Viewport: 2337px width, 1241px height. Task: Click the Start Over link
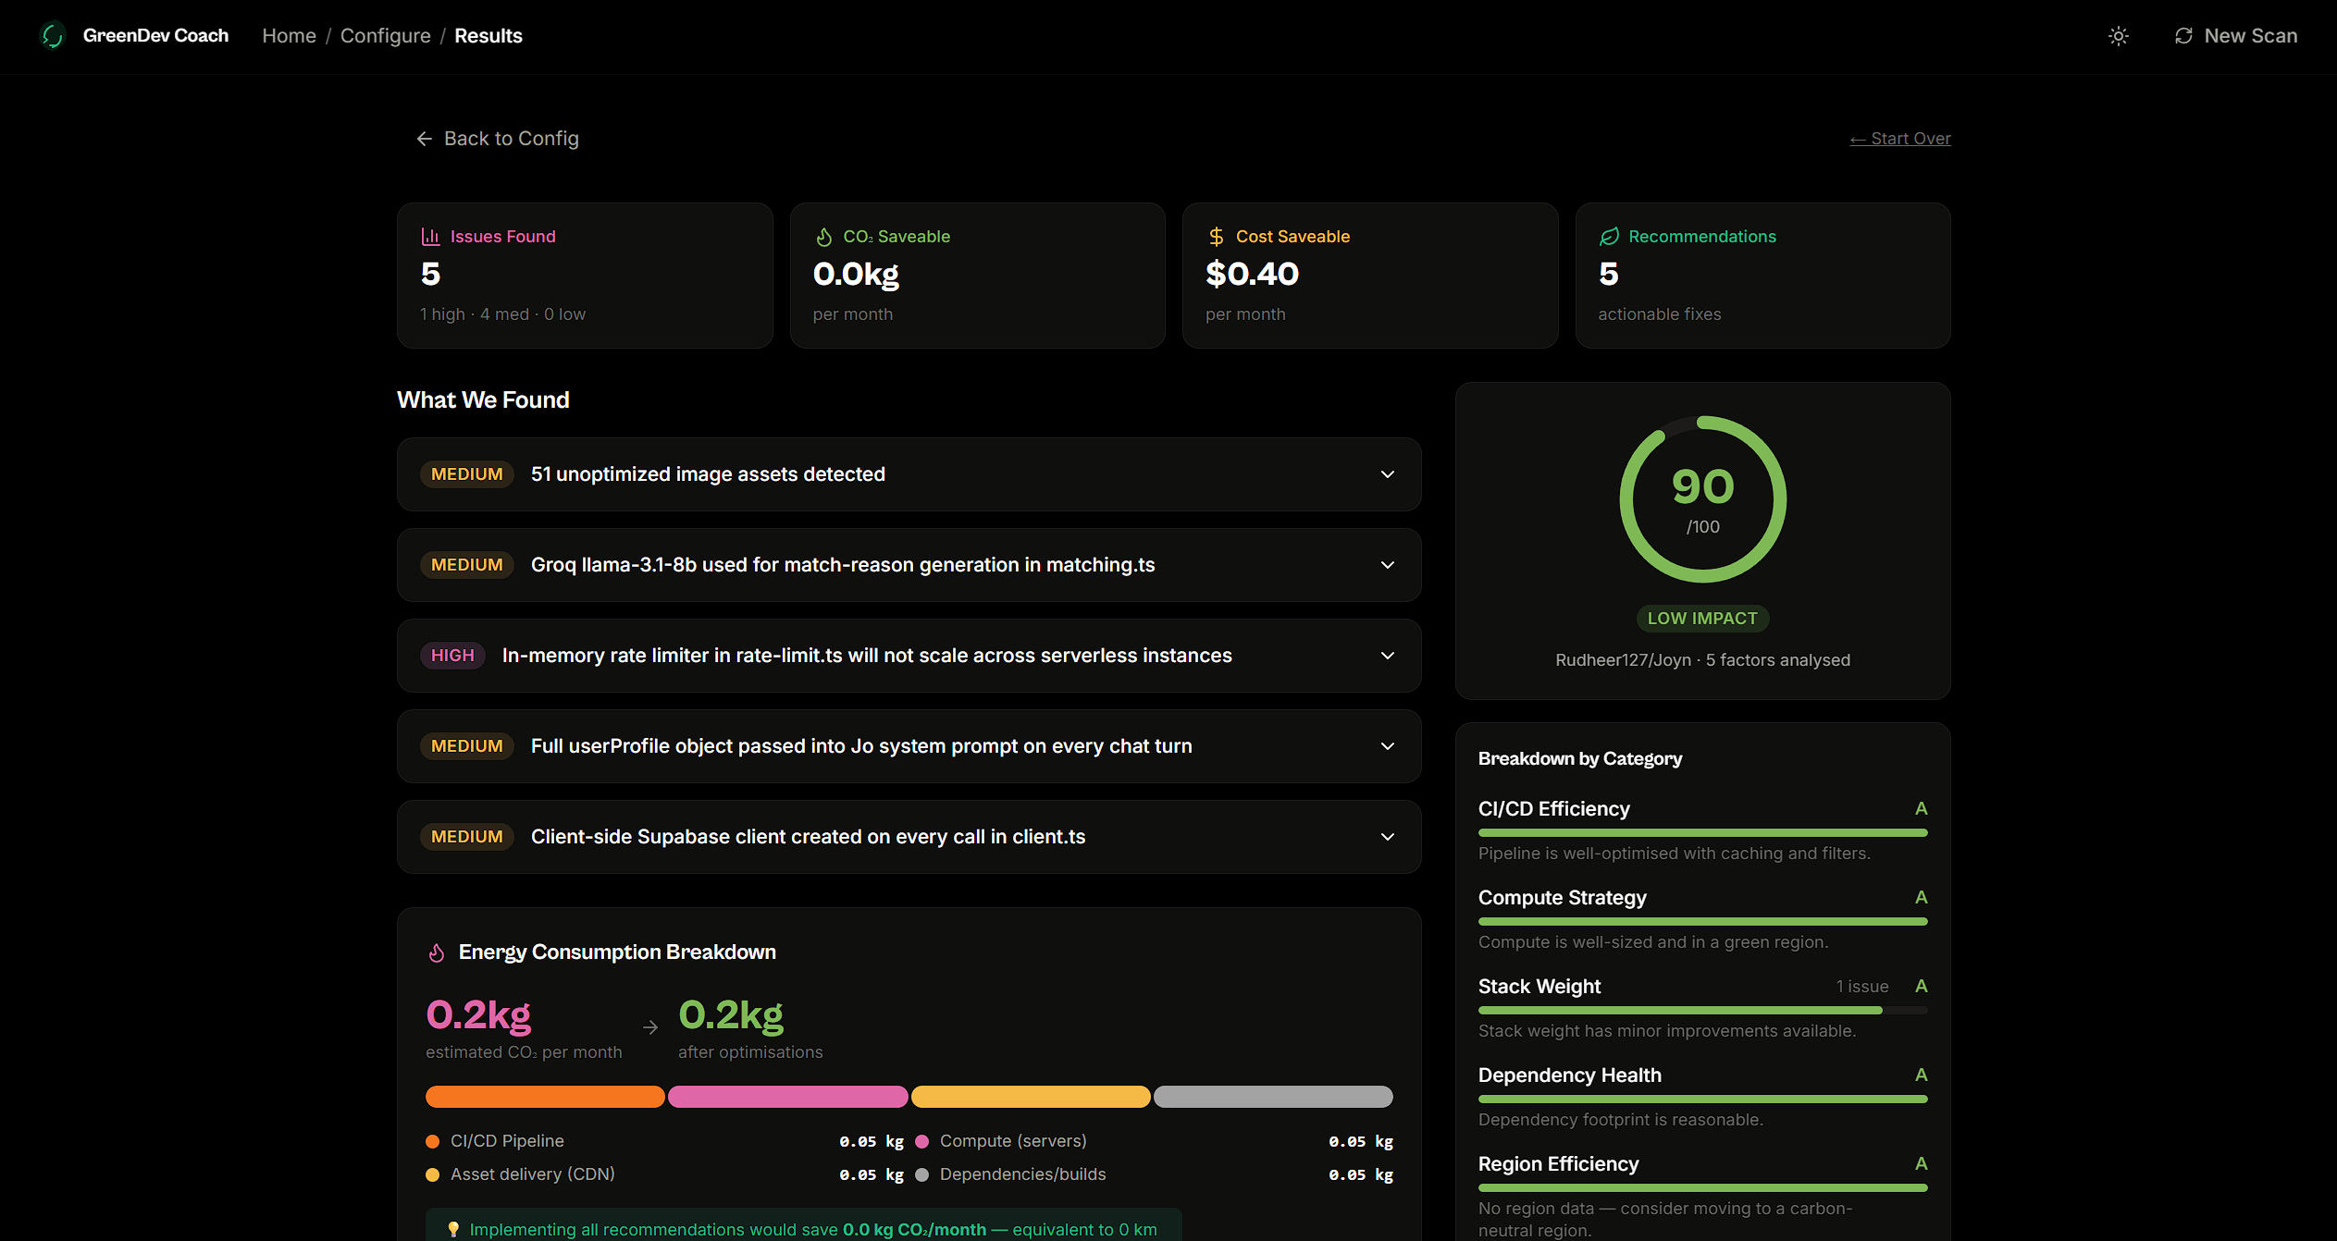click(x=1899, y=139)
